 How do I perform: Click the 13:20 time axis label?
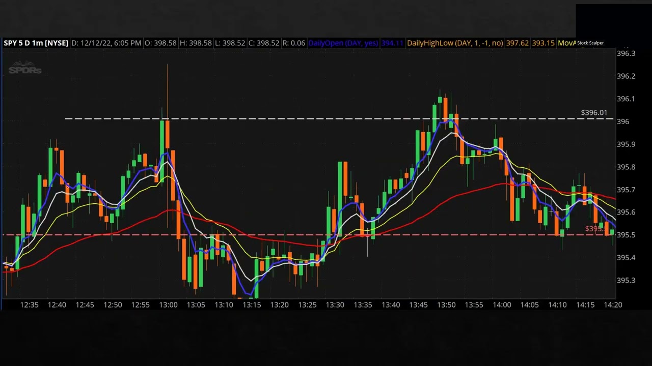tap(279, 305)
